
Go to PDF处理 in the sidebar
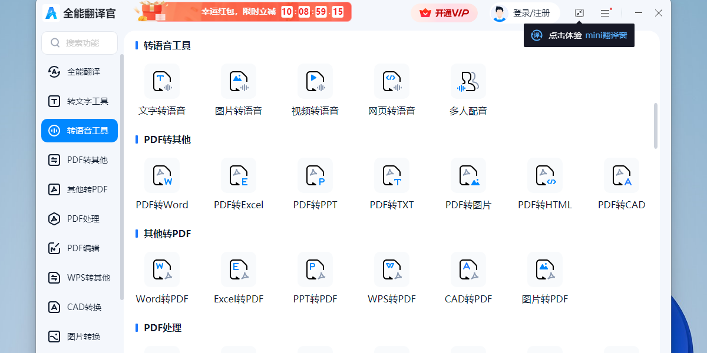pos(80,219)
